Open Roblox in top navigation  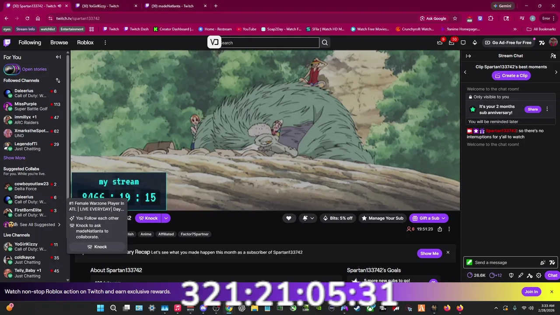(85, 42)
